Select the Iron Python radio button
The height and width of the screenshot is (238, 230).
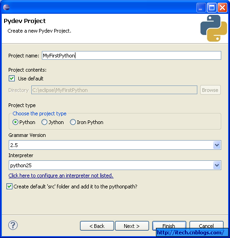click(x=73, y=122)
